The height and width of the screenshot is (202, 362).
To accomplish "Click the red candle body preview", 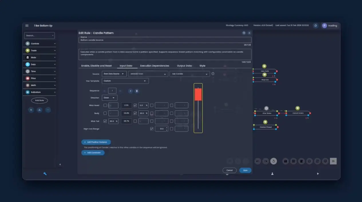I will pos(198,94).
